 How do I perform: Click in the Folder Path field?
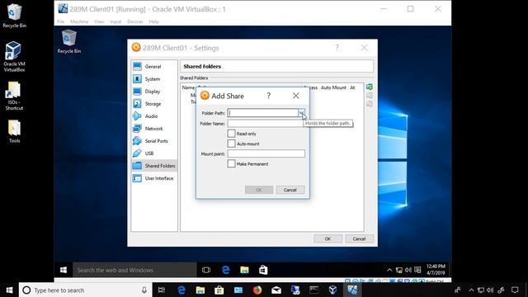point(262,113)
